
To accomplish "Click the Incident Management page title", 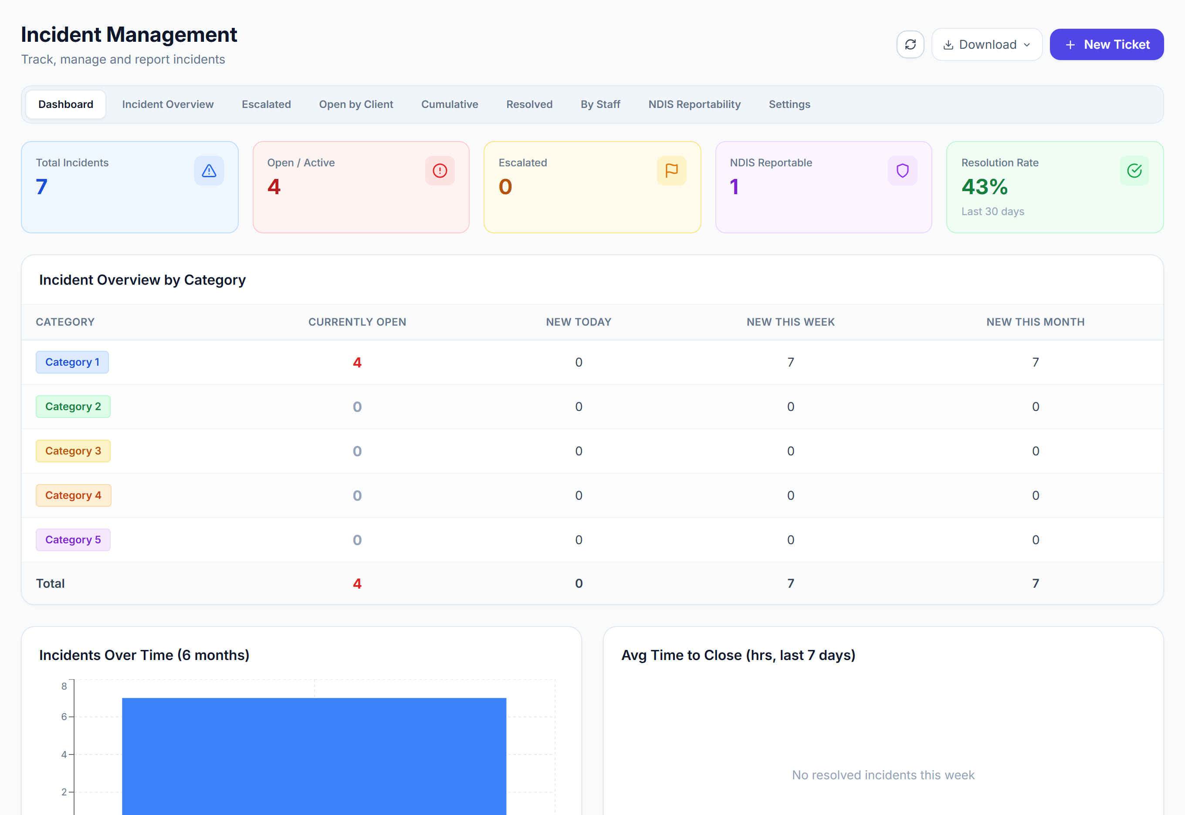I will pyautogui.click(x=129, y=35).
